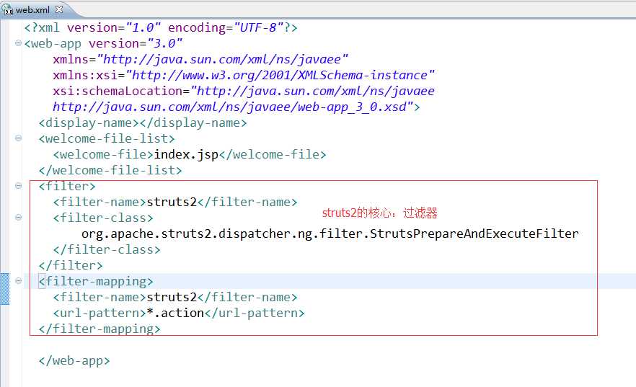
Task: Click the empty display-name element
Action: [143, 123]
